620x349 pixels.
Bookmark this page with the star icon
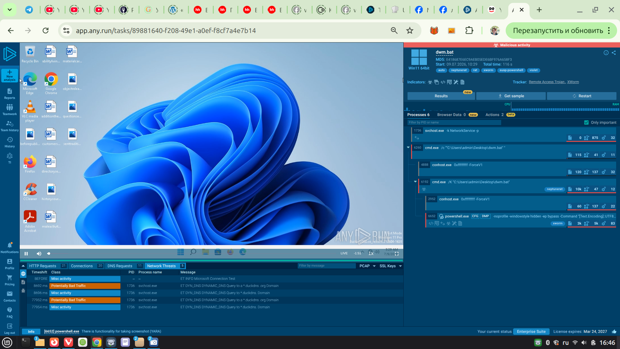pyautogui.click(x=410, y=30)
